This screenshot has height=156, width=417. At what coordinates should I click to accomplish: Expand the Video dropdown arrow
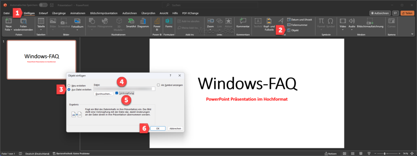coord(343,30)
